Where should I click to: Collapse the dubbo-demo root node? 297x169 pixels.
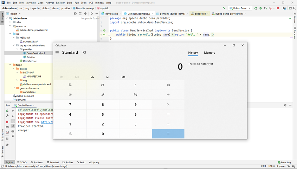[7, 18]
